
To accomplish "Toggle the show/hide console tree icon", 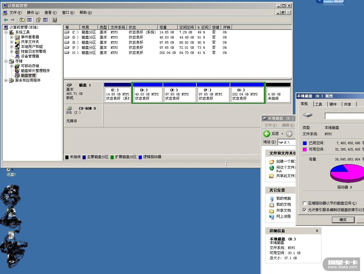I will pos(29,20).
